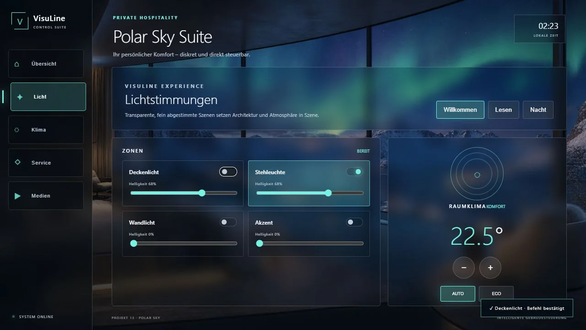586x330 pixels.
Task: Click the Deckenlicht Befehl bestätigt notification
Action: pos(526,308)
